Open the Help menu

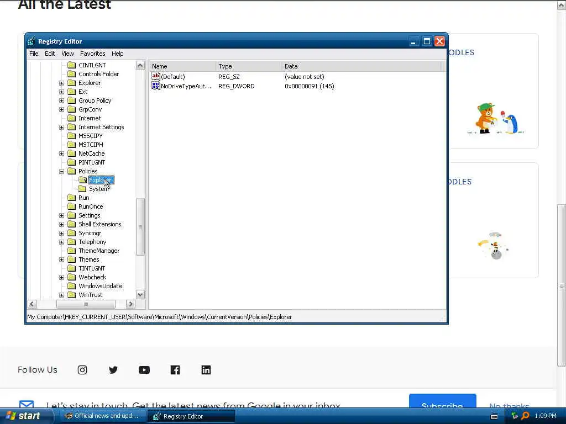click(x=117, y=54)
